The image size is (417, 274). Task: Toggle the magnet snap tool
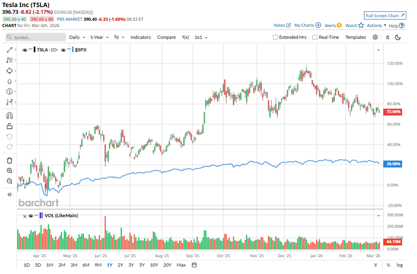(x=9, y=116)
